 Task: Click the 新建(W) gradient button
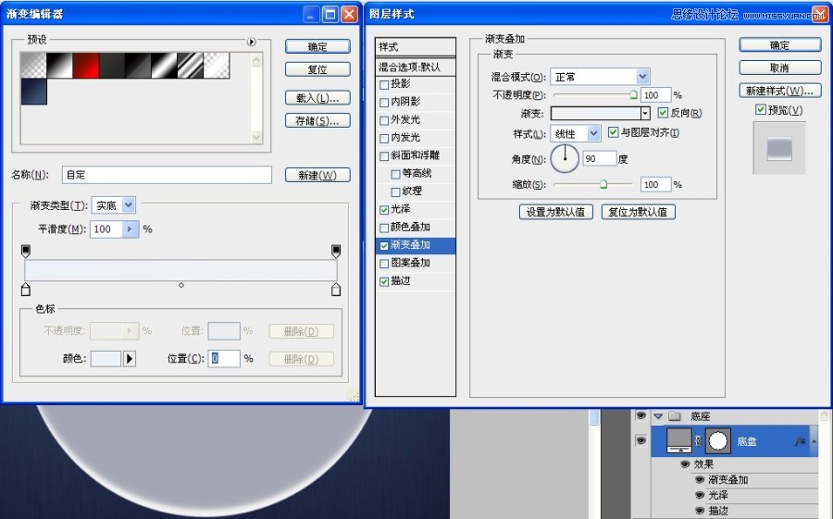click(x=317, y=175)
